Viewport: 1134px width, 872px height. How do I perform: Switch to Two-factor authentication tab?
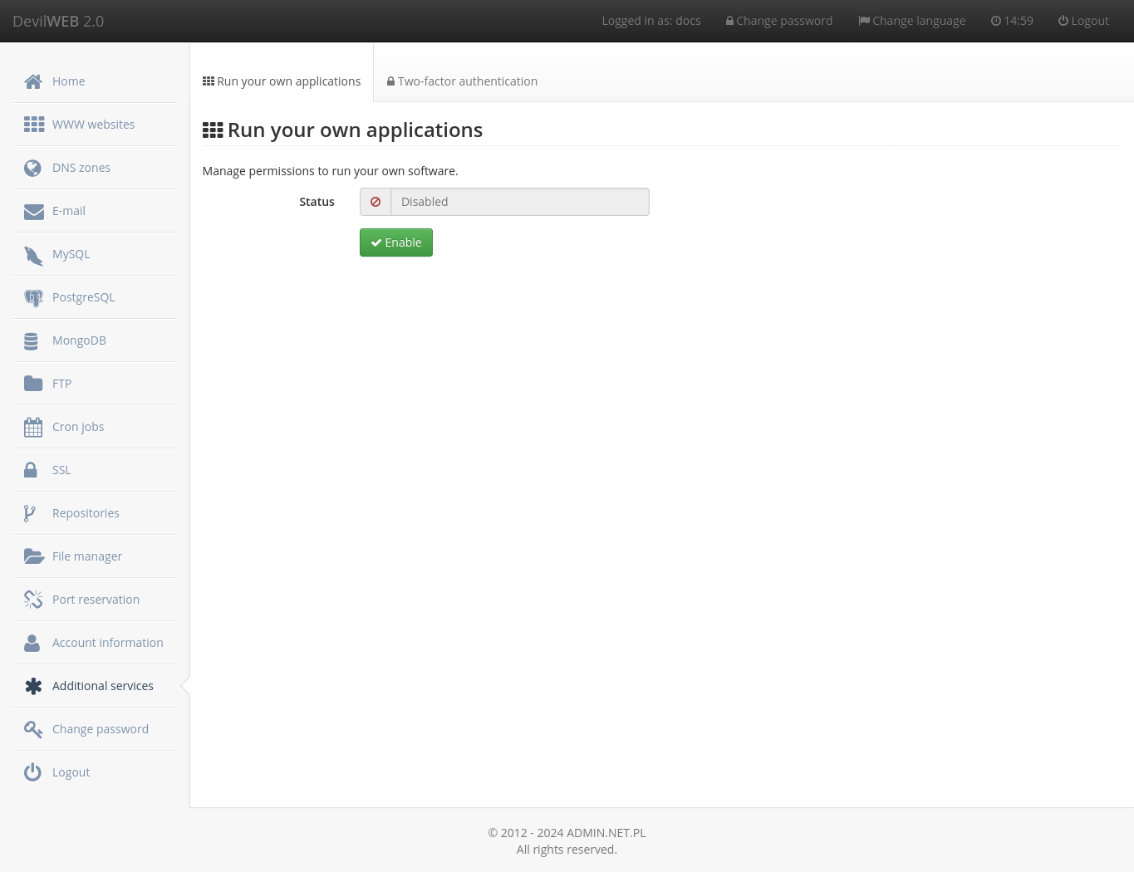(x=462, y=81)
